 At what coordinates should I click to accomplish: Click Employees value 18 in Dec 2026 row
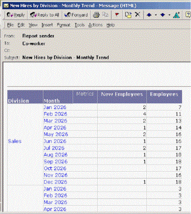179,182
